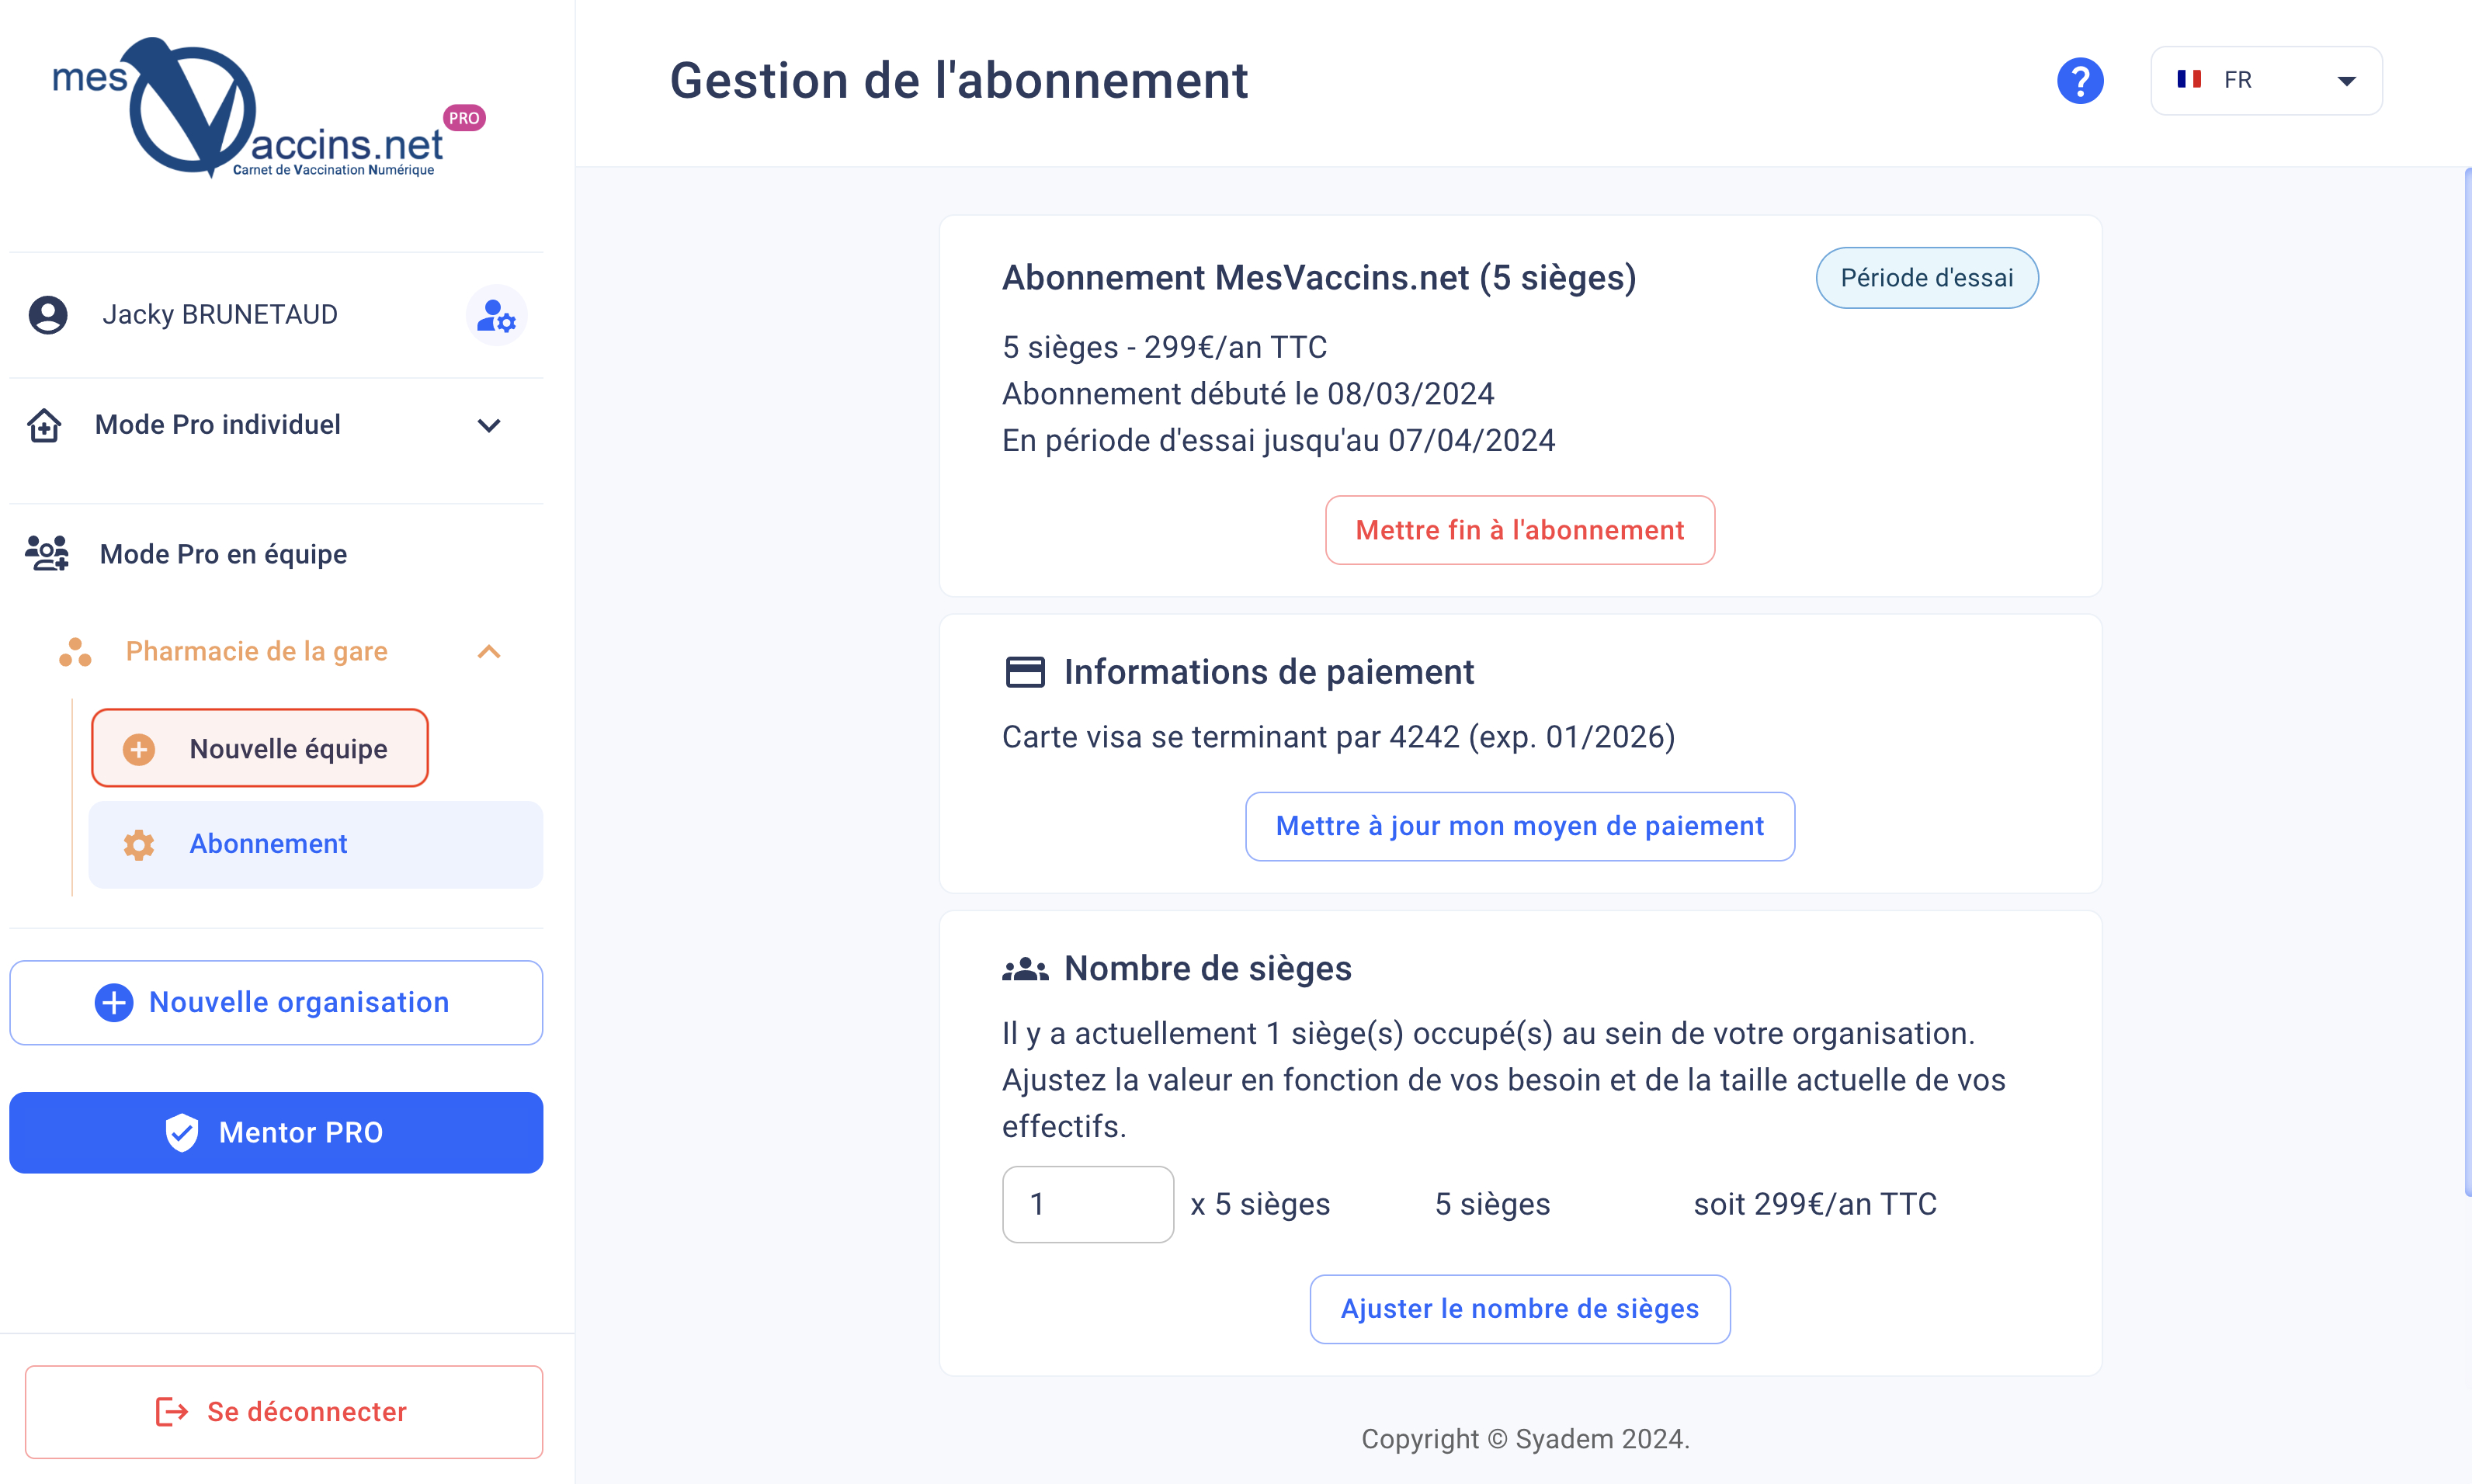This screenshot has width=2472, height=1484.
Task: Open user settings icon beside Jacky BRUNETAUD
Action: [496, 315]
